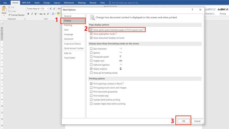Toggle Italic formatting
229x129 pixels.
point(32,14)
